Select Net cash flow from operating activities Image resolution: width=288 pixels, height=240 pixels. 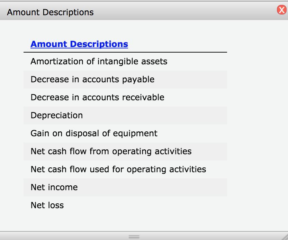pyautogui.click(x=111, y=151)
